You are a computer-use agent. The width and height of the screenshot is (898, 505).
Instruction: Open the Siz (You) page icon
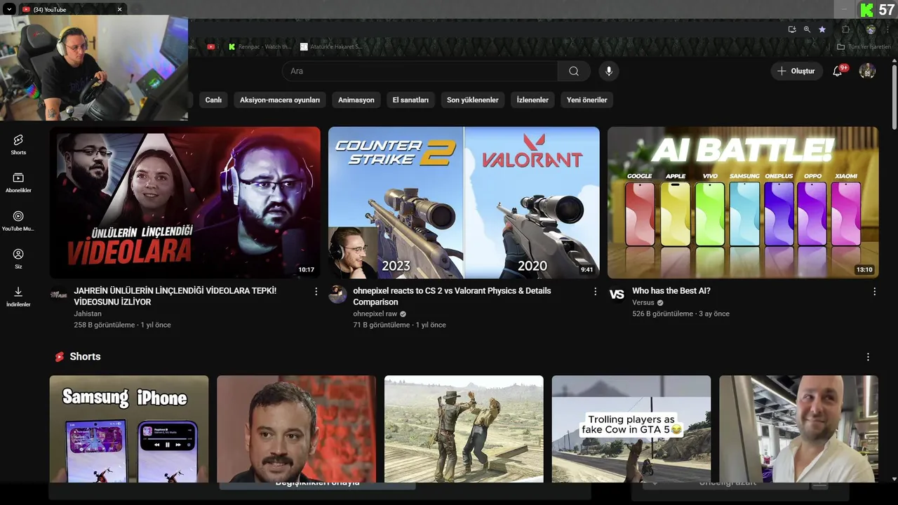tap(18, 259)
